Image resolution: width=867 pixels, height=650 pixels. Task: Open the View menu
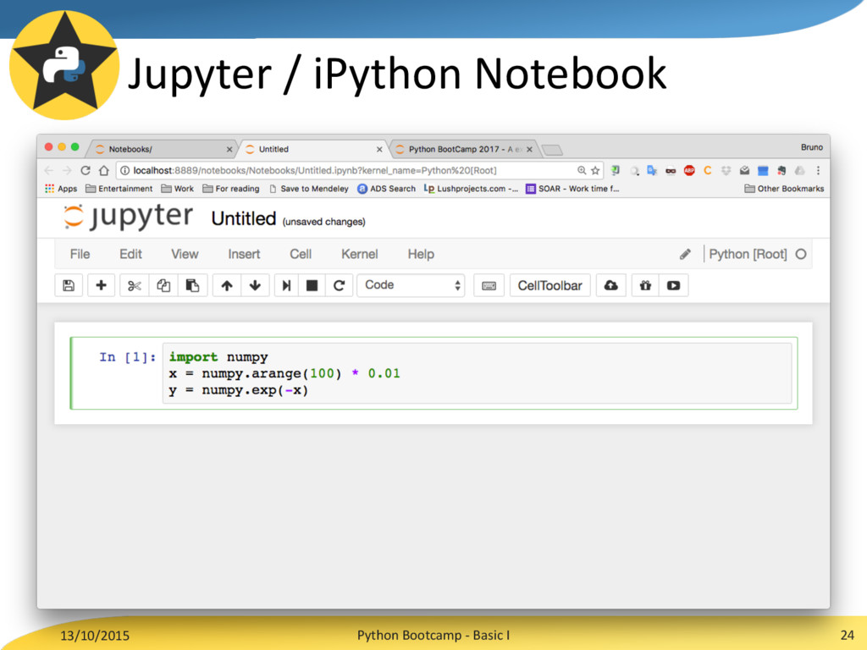click(x=185, y=254)
